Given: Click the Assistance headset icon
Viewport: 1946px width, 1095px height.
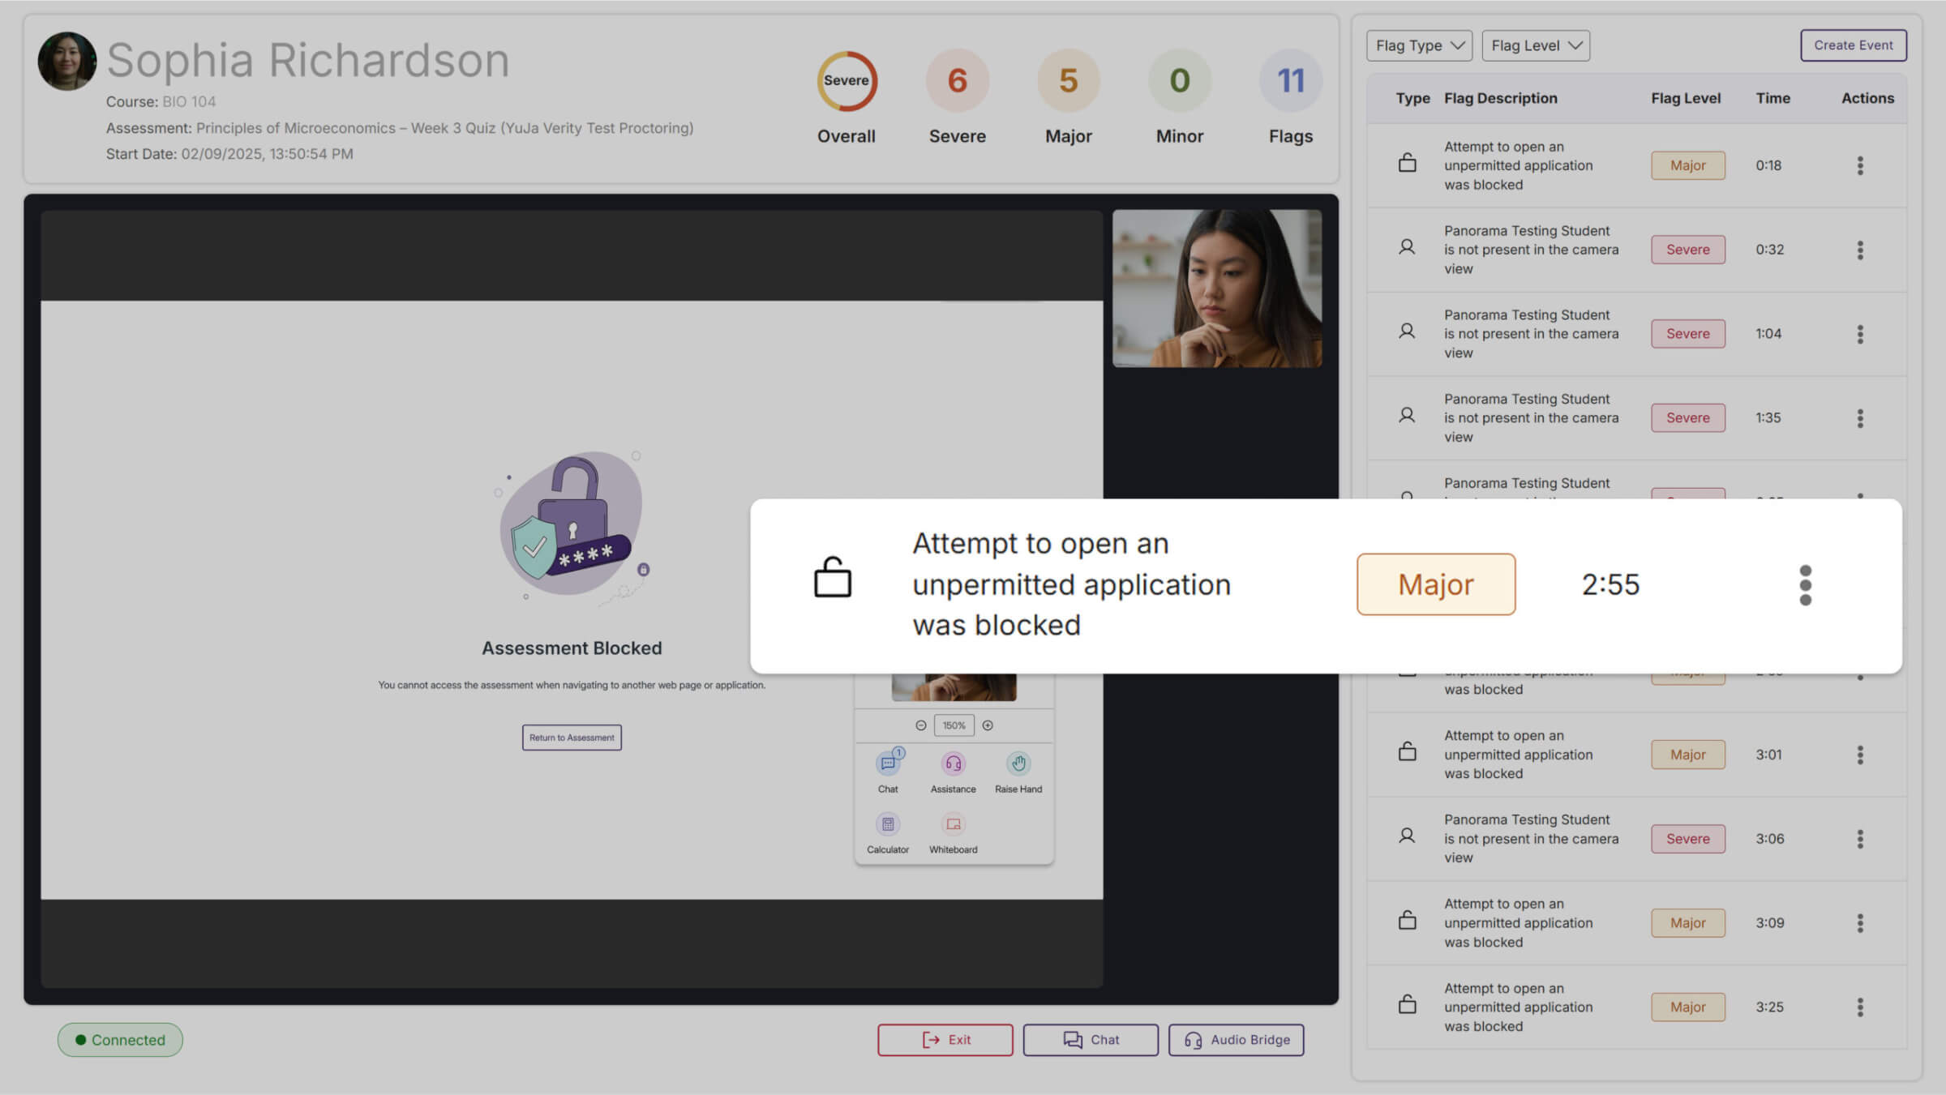Looking at the screenshot, I should [x=953, y=764].
